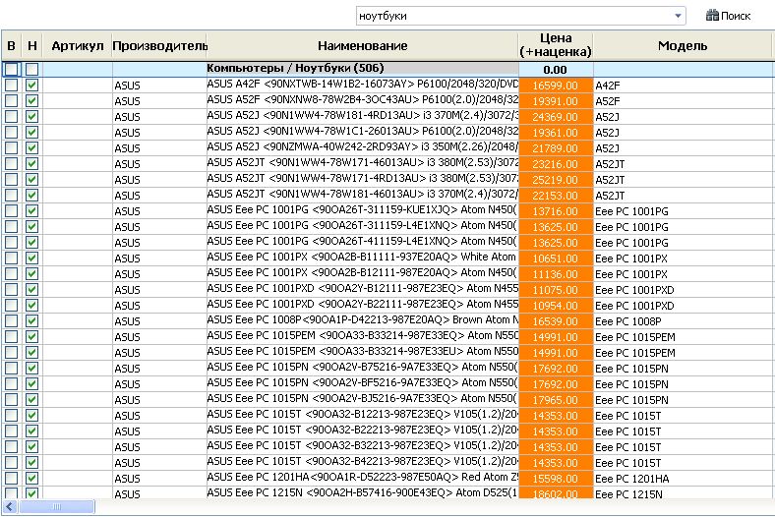The width and height of the screenshot is (775, 517).
Task: Click price cell 22153.00
Action: pyautogui.click(x=556, y=196)
